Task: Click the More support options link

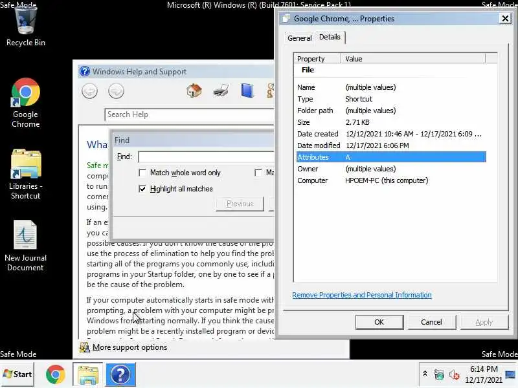Action: coord(130,347)
